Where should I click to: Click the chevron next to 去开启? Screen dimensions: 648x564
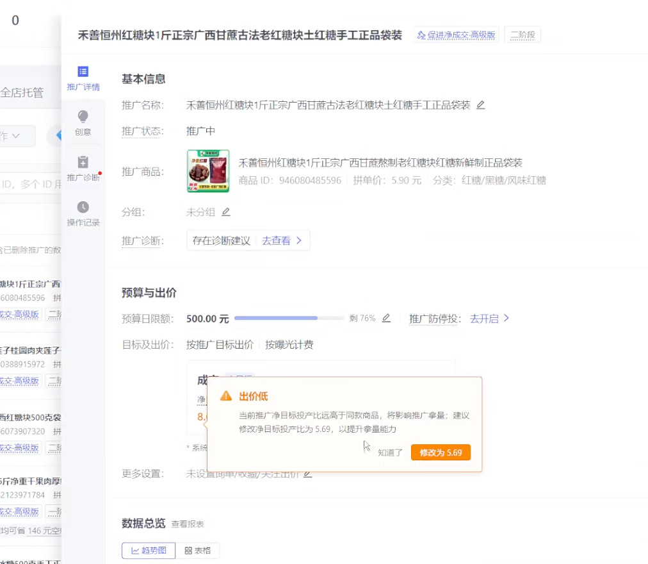[506, 318]
